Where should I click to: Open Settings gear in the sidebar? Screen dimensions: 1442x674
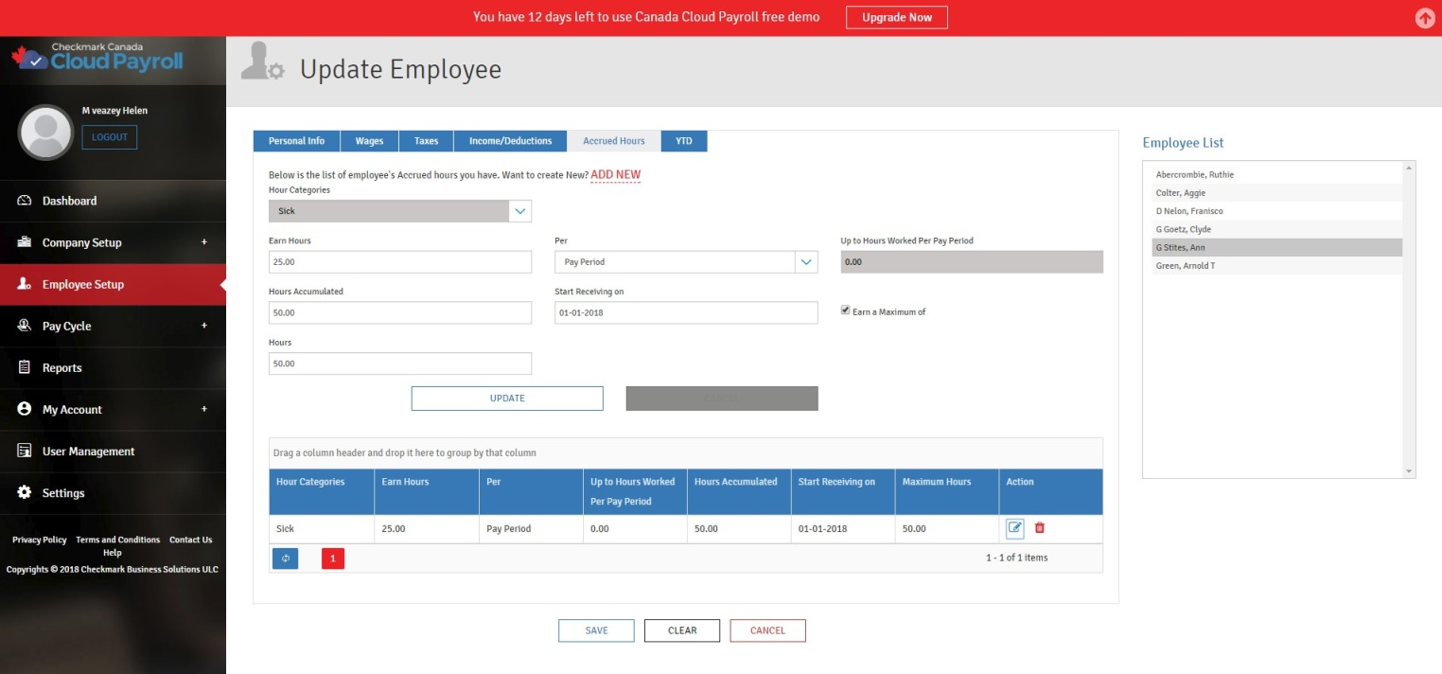(25, 493)
